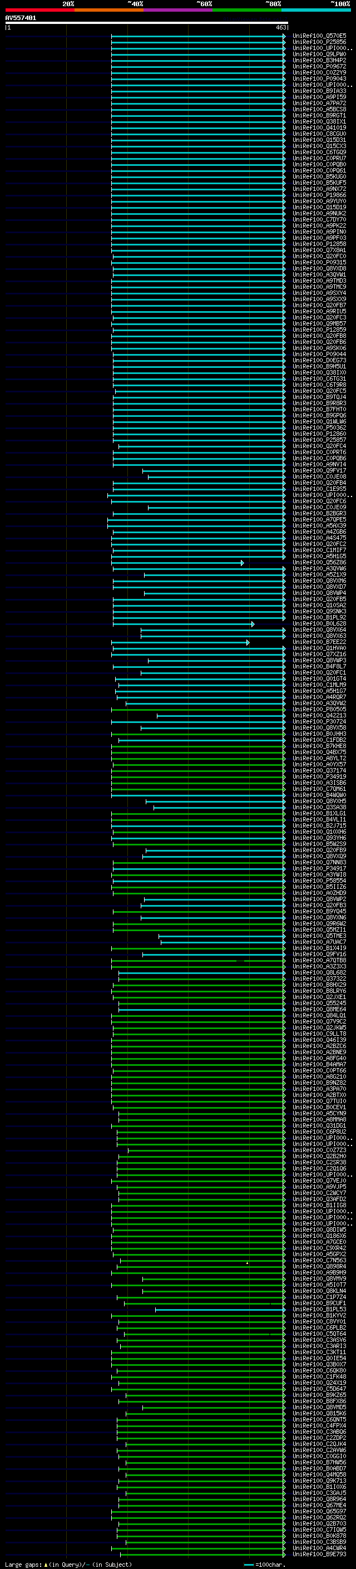Click the cyan segment of the identity legend
The image size is (356, 1569).
pyautogui.click(x=316, y=10)
